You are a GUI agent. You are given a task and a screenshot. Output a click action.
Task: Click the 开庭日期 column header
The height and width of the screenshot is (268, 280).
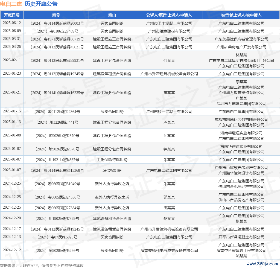(12, 15)
